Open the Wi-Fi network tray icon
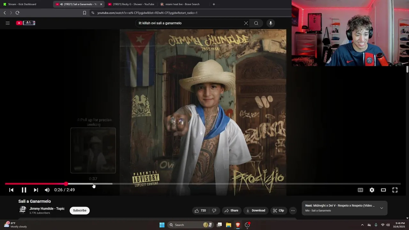The width and height of the screenshot is (409, 230). [x=382, y=225]
